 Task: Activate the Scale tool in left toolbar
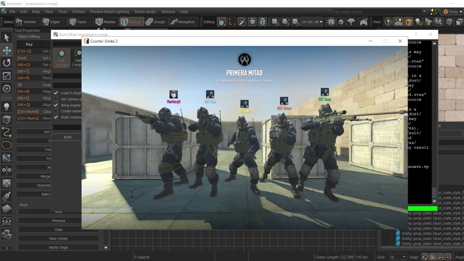point(7,76)
